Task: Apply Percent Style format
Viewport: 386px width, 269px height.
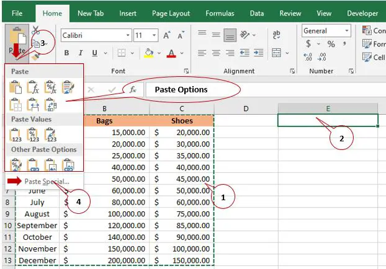Action: 331,44
